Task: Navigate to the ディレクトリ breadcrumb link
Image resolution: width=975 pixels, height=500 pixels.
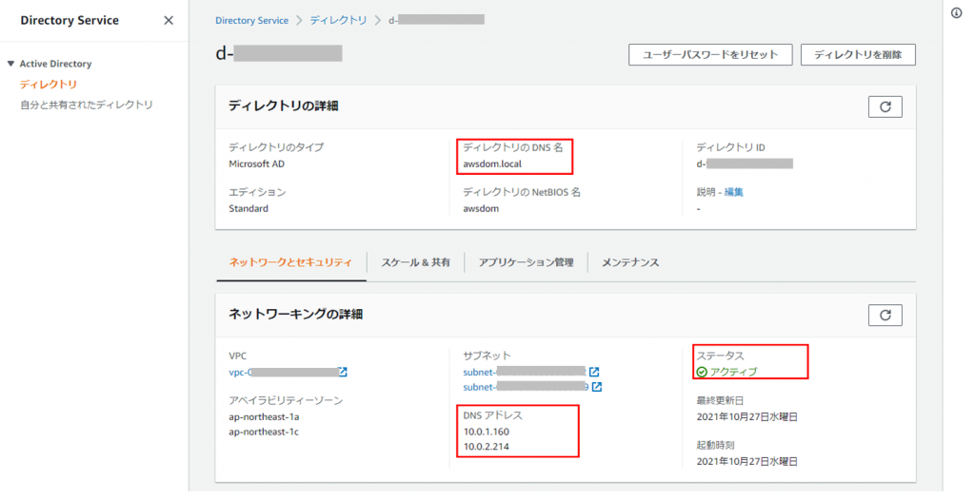Action: coord(338,20)
